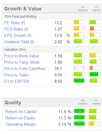Open the EV to EBITDA link
Screen dimensions: 102x134
coord(17,81)
